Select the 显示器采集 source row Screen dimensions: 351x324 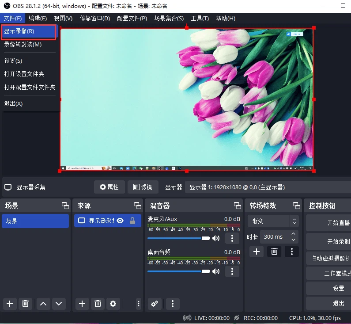coord(108,221)
